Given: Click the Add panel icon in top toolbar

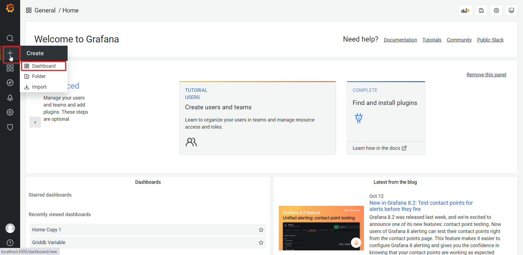Looking at the screenshot, I should click(465, 11).
